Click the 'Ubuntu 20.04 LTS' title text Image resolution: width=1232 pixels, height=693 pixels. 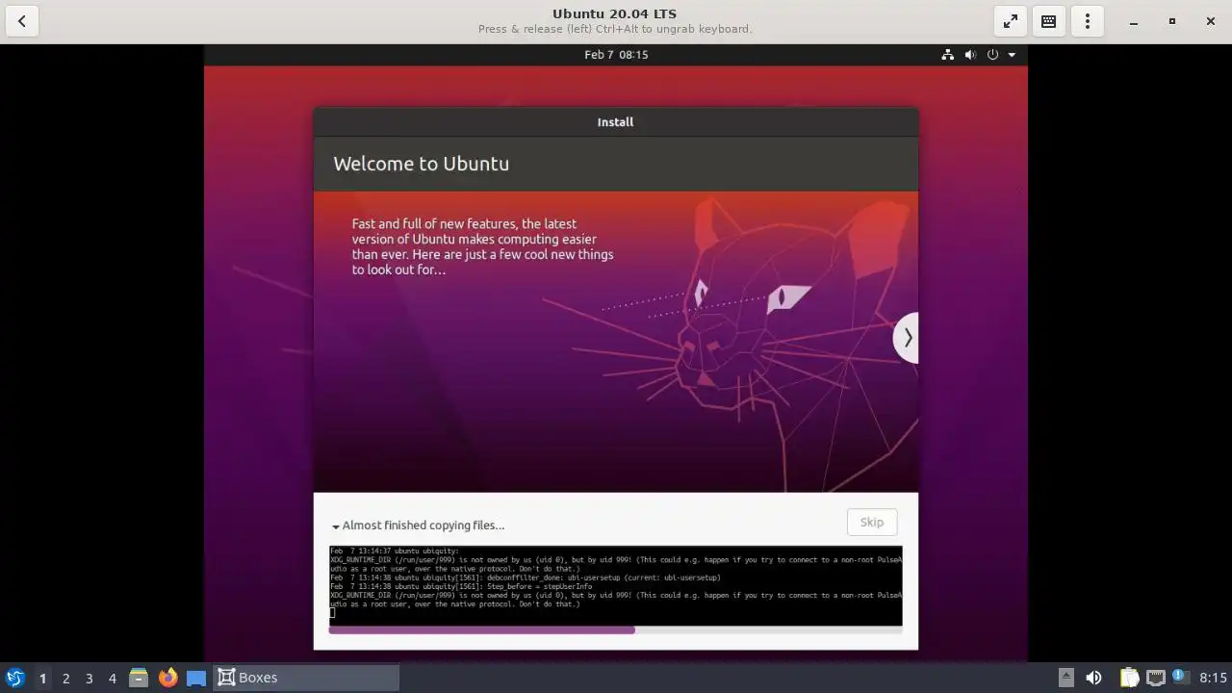tap(614, 13)
